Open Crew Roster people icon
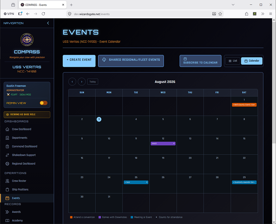This screenshot has width=276, height=224. coord(7,181)
